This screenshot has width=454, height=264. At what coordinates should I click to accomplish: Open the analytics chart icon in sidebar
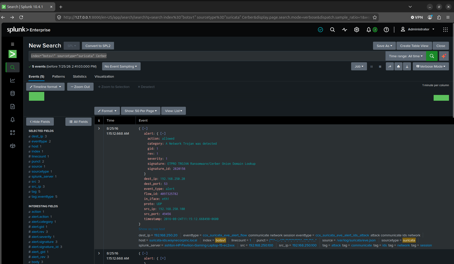pyautogui.click(x=13, y=80)
